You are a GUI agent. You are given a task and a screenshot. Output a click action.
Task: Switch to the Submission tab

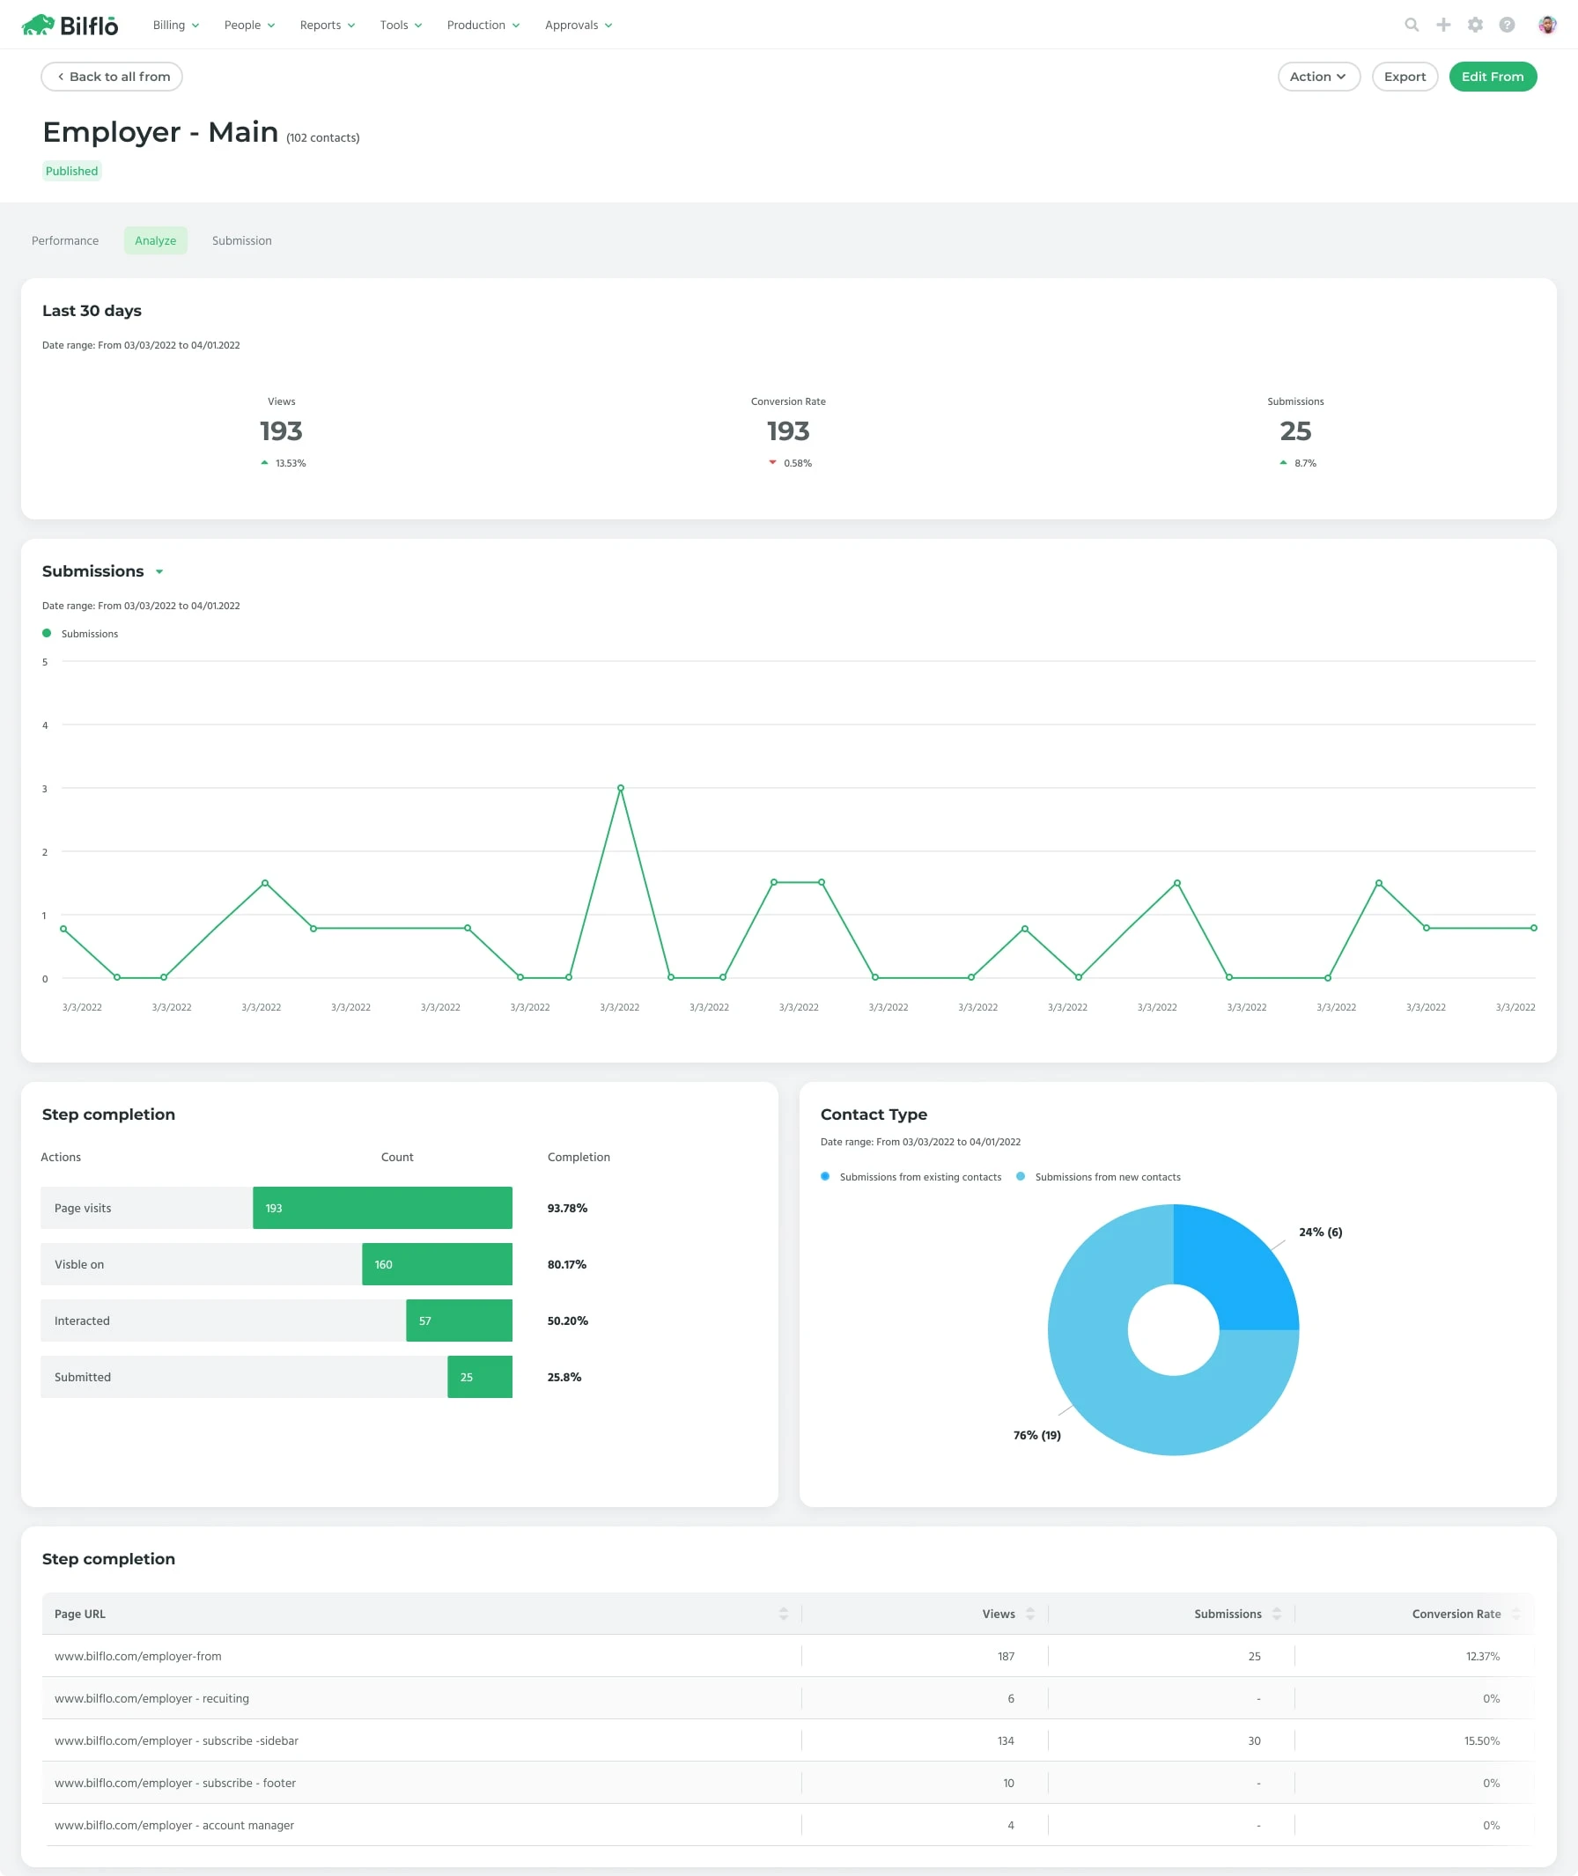coord(241,240)
